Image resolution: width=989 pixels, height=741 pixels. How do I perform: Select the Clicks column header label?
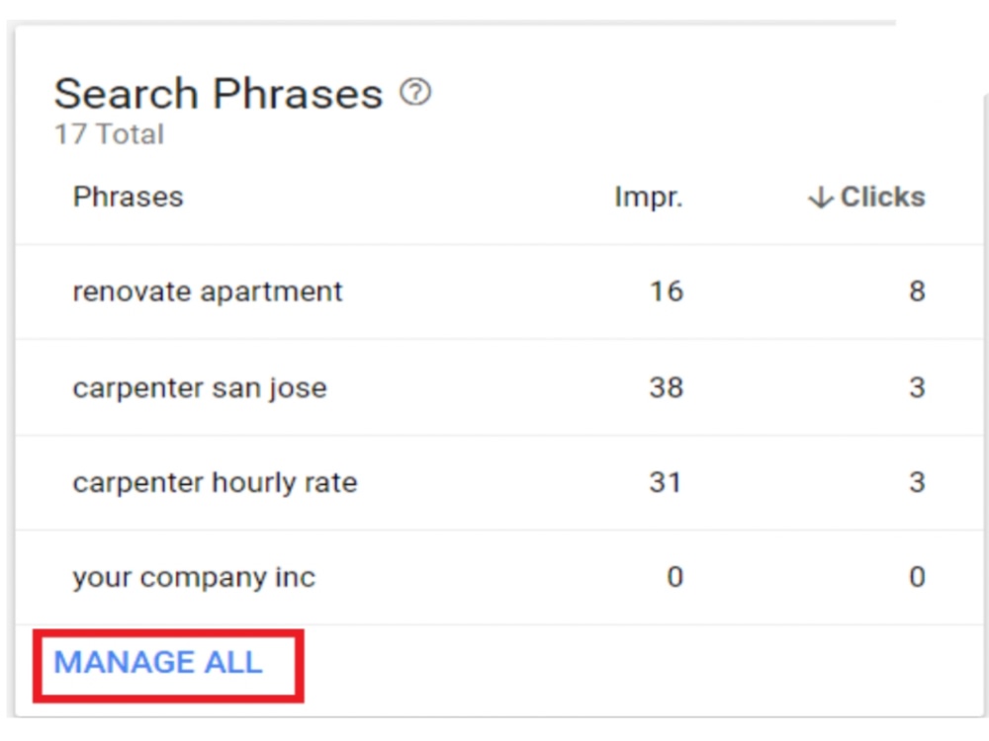[x=882, y=197]
